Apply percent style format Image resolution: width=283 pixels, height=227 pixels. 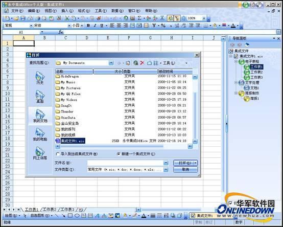tap(163, 26)
